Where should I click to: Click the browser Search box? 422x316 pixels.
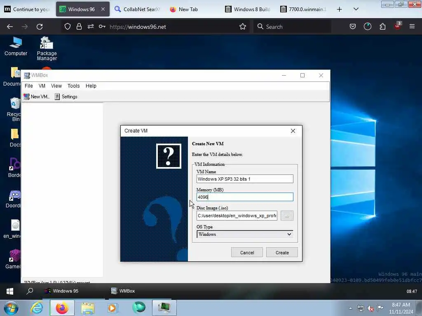(292, 27)
